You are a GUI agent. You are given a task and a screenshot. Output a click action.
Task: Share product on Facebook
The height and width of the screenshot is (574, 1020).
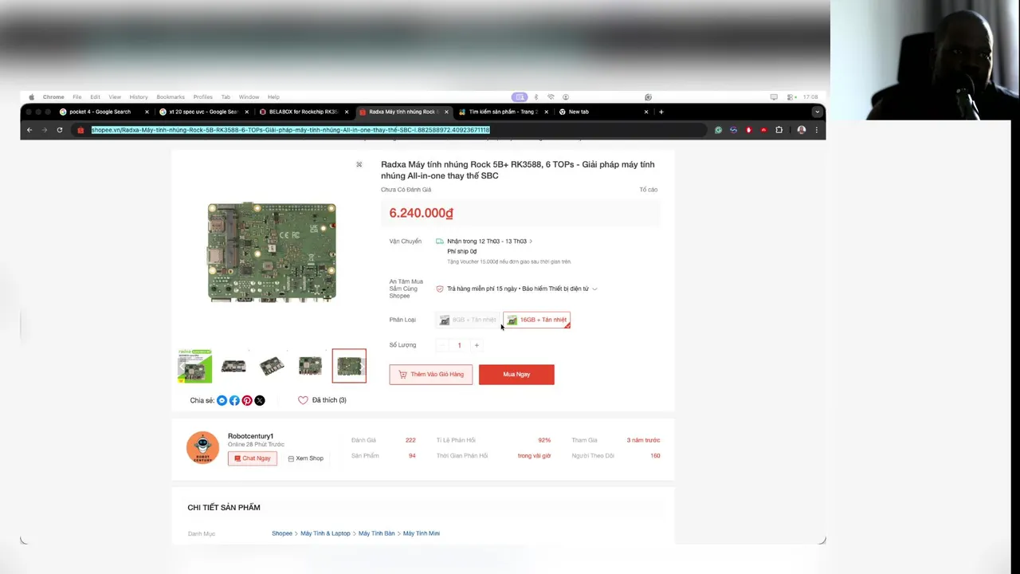point(234,400)
